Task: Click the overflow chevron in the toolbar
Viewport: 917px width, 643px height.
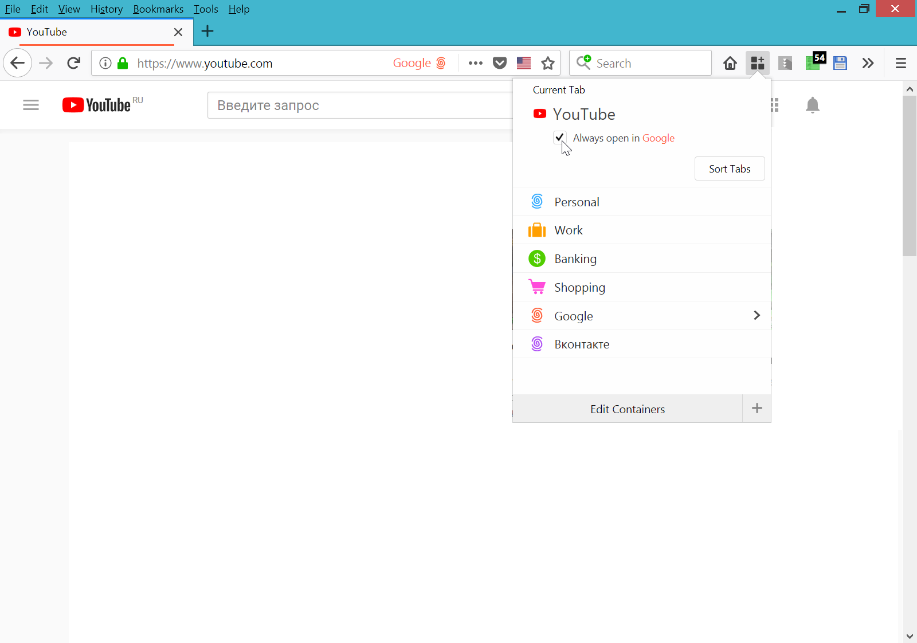Action: tap(868, 63)
